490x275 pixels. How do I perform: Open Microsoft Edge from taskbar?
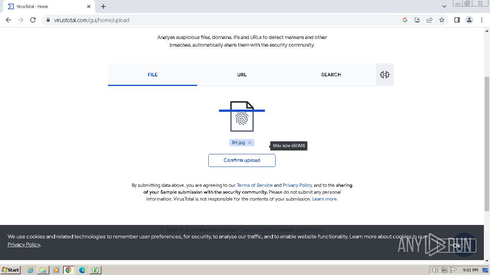pyautogui.click(x=82, y=270)
